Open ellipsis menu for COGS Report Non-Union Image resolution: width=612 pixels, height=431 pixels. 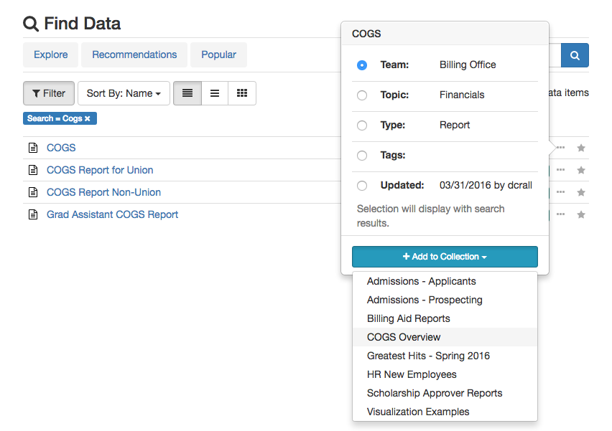[561, 192]
